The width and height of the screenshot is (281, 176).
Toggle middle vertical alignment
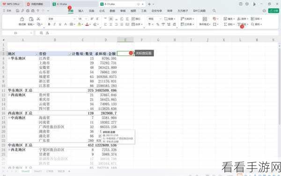tap(111, 19)
